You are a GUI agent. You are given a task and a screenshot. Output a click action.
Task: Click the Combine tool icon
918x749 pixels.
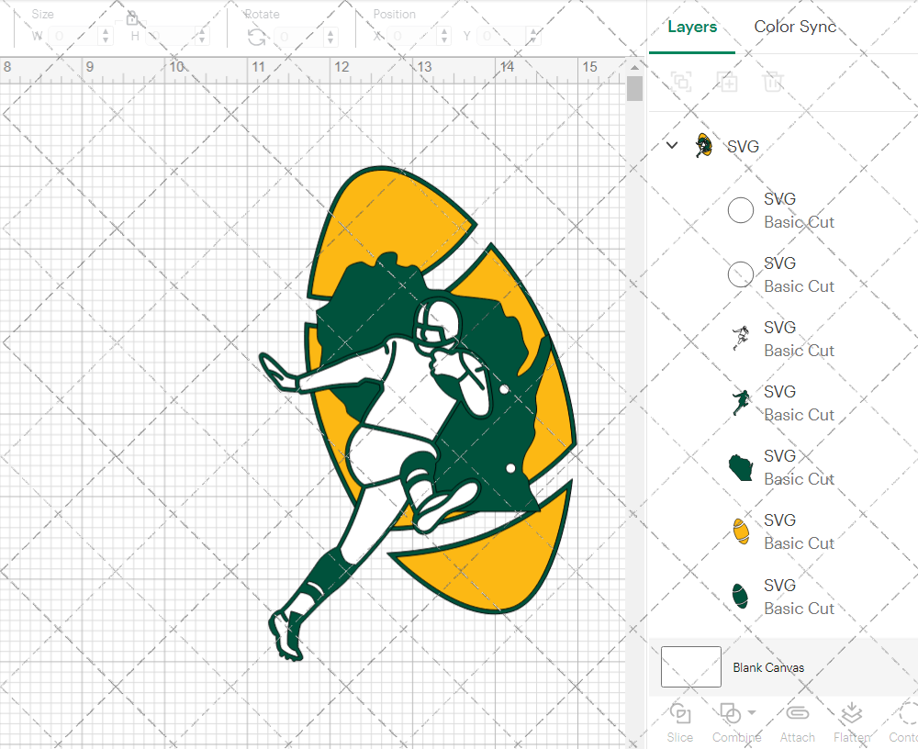pyautogui.click(x=730, y=714)
